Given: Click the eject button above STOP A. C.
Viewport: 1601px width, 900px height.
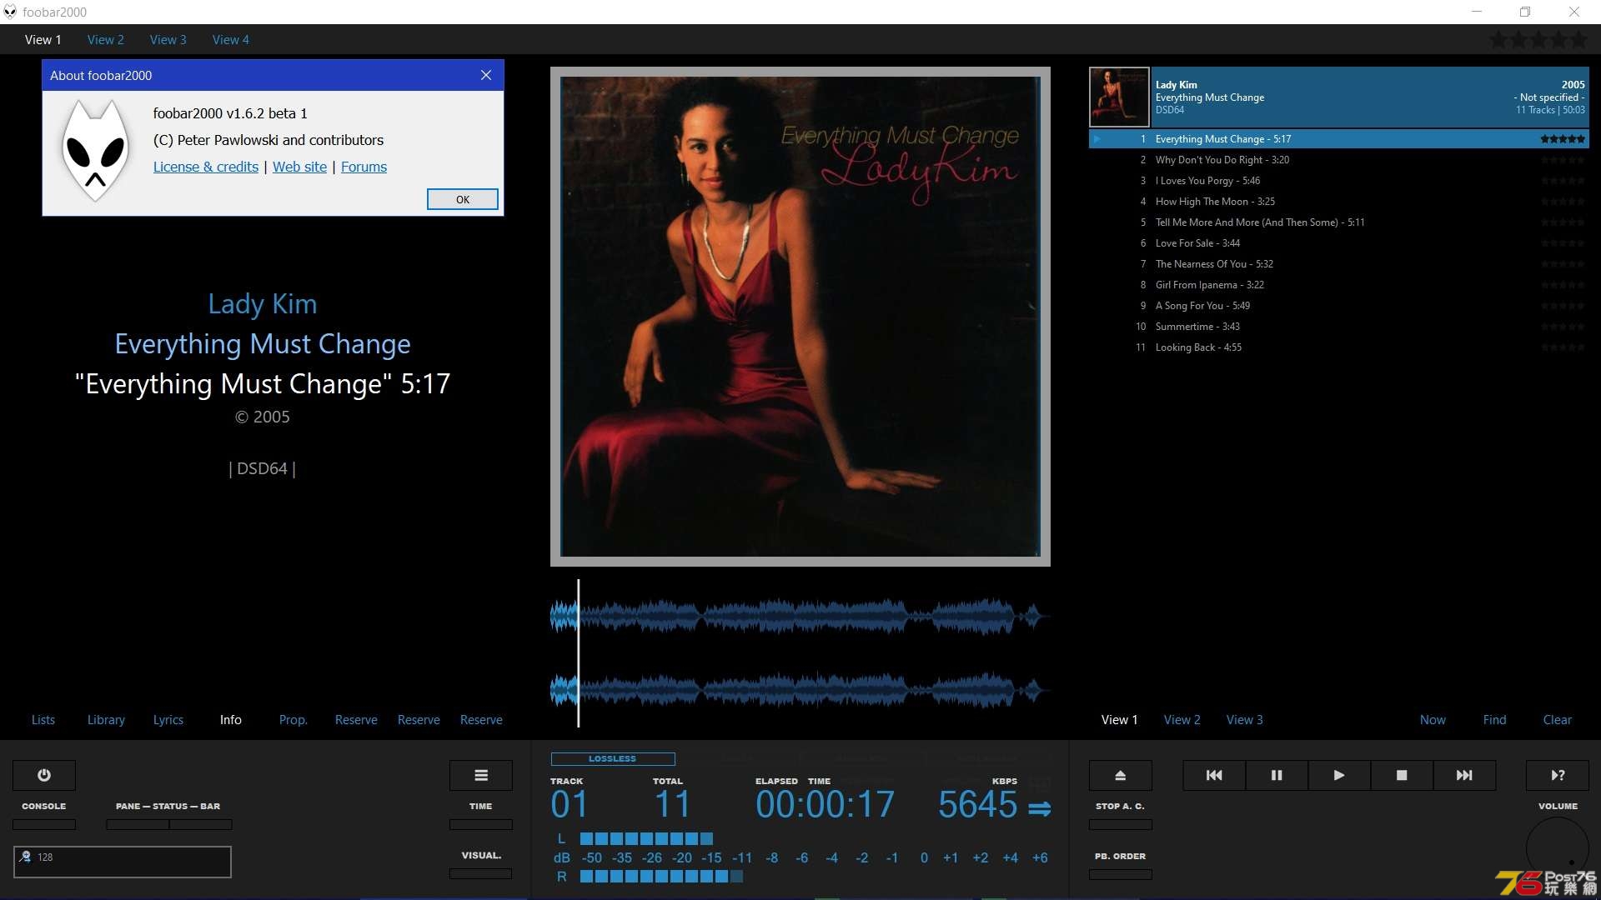Looking at the screenshot, I should coord(1121,775).
